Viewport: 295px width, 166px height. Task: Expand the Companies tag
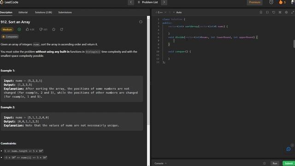(x=10, y=37)
